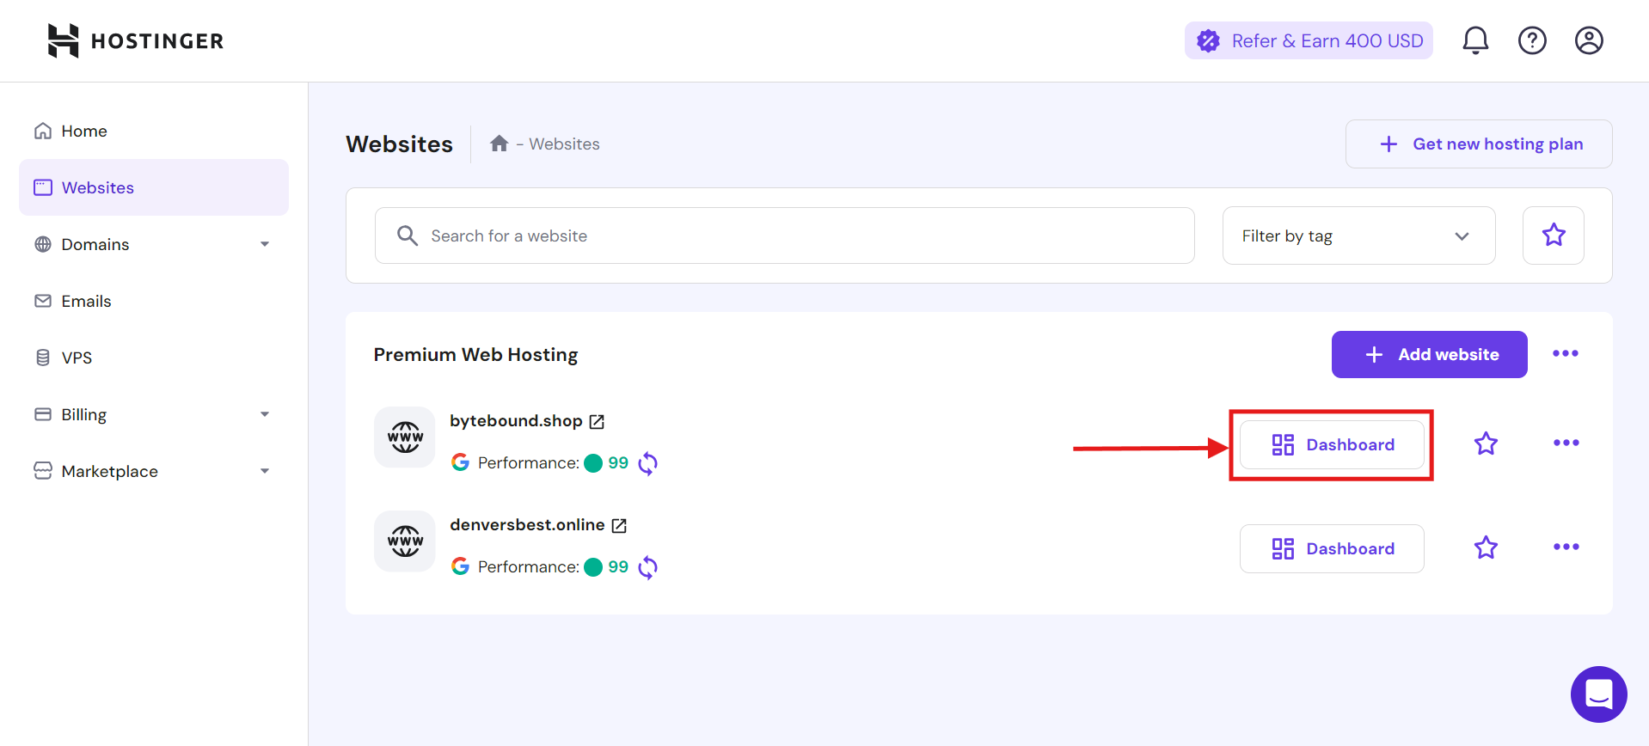Open Premium Web Hosting more options

point(1566,353)
